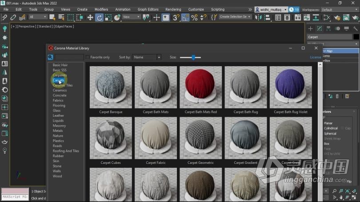Open the Create Selection Set dropdown
360x202 pixels.
click(x=235, y=17)
